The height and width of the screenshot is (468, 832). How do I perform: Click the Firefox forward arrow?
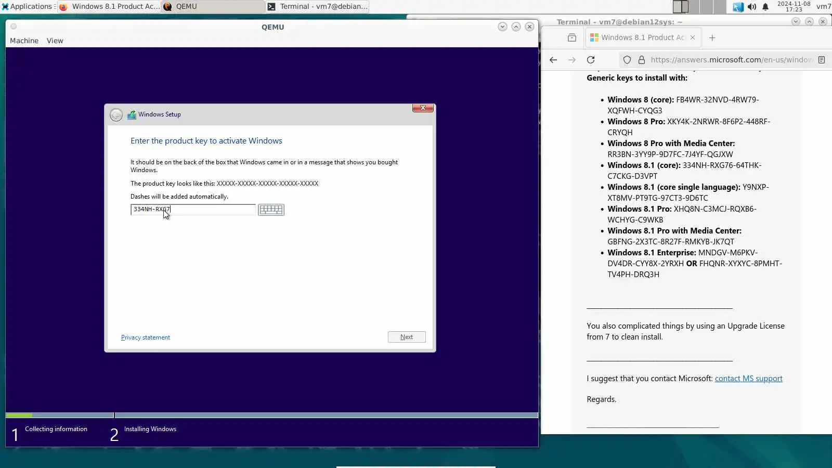click(x=572, y=60)
